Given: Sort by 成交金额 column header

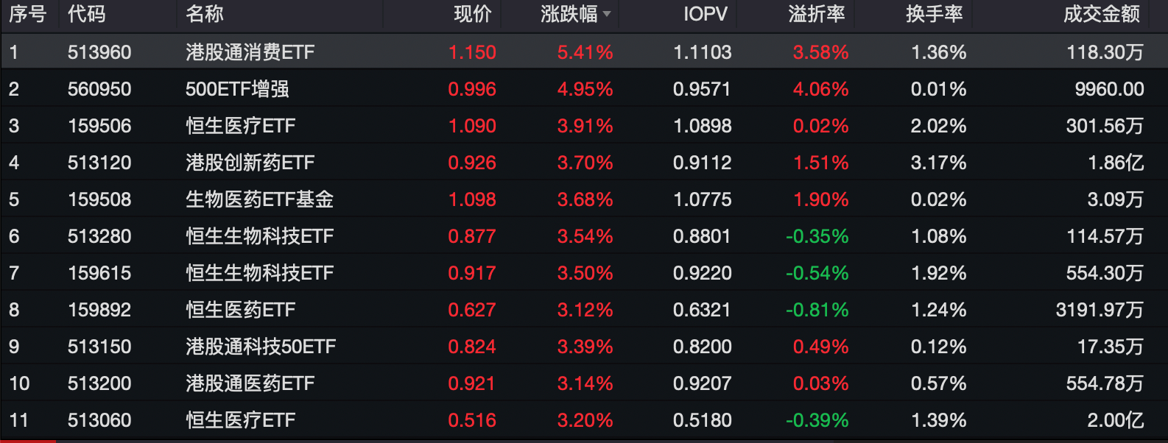Looking at the screenshot, I should click(1101, 14).
